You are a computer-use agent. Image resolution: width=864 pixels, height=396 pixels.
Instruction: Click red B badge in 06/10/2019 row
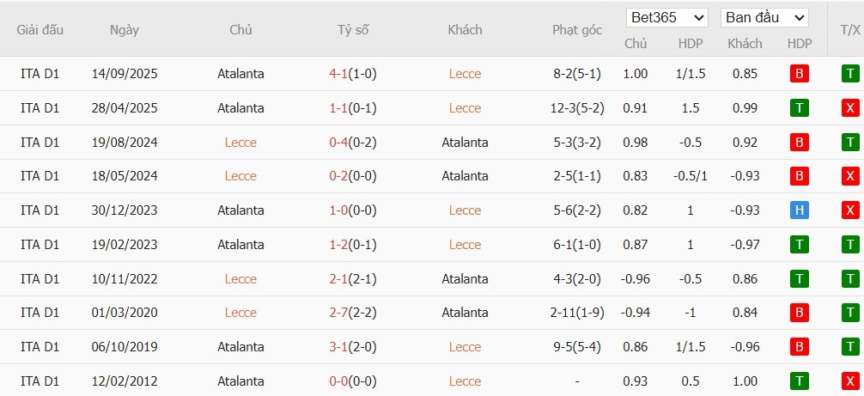pos(800,347)
